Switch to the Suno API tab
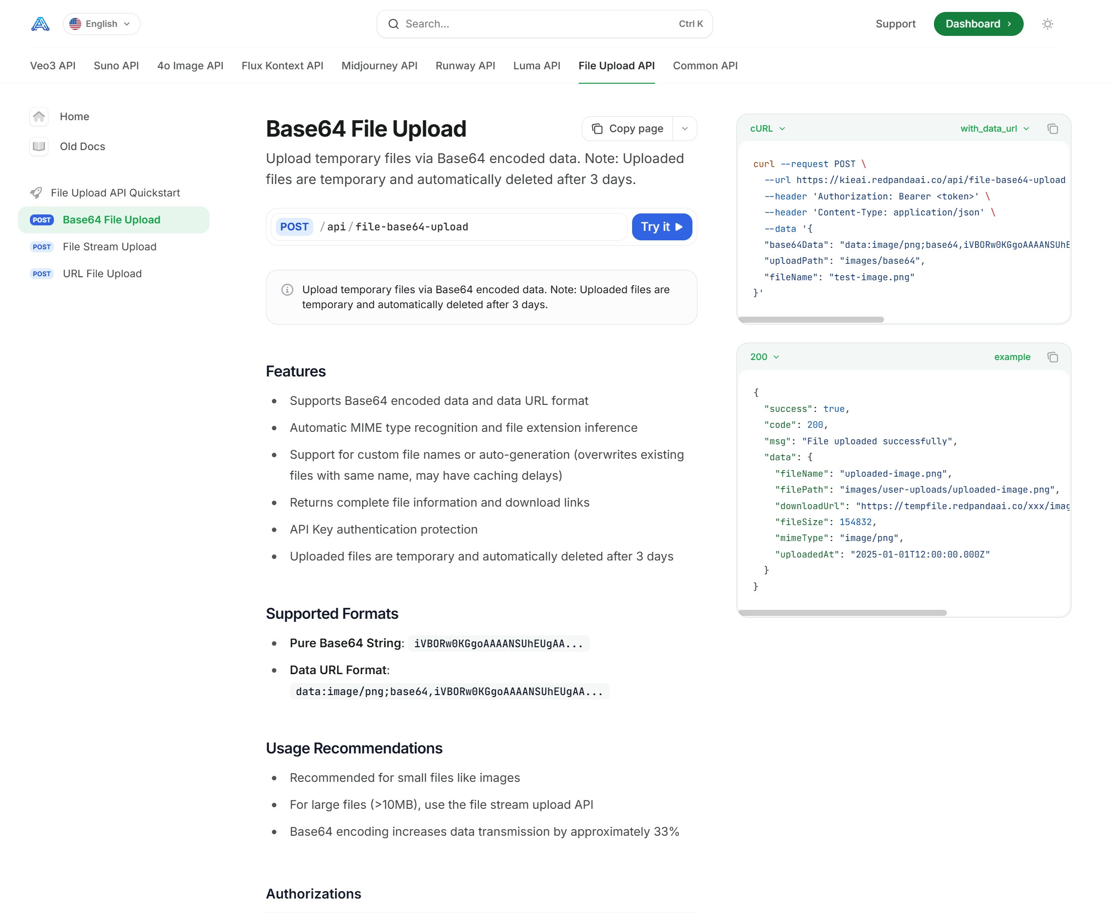This screenshot has height=916, width=1116. pos(116,66)
